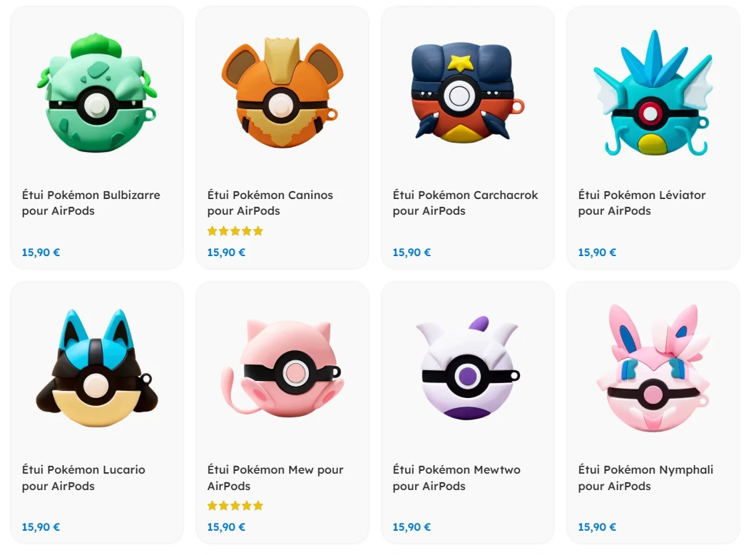Open "Étui Pokémon Bulbizarre pour AirPods" title link
The width and height of the screenshot is (751, 555).
(91, 203)
